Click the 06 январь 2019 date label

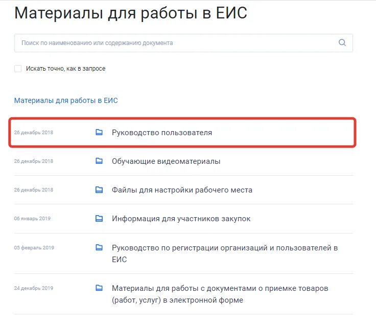[32, 219]
